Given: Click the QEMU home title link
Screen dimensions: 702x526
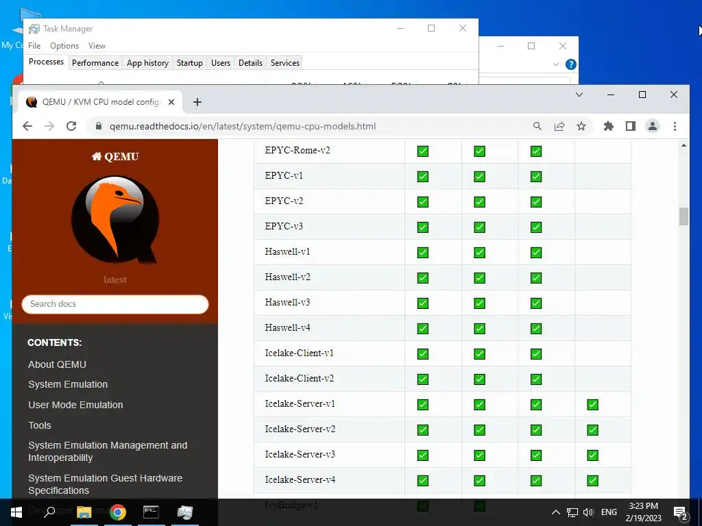Looking at the screenshot, I should 115,157.
